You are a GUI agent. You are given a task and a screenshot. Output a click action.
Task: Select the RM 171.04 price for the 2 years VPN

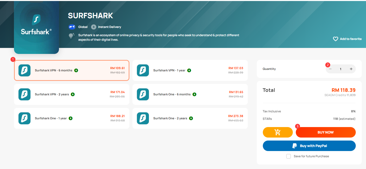117,92
